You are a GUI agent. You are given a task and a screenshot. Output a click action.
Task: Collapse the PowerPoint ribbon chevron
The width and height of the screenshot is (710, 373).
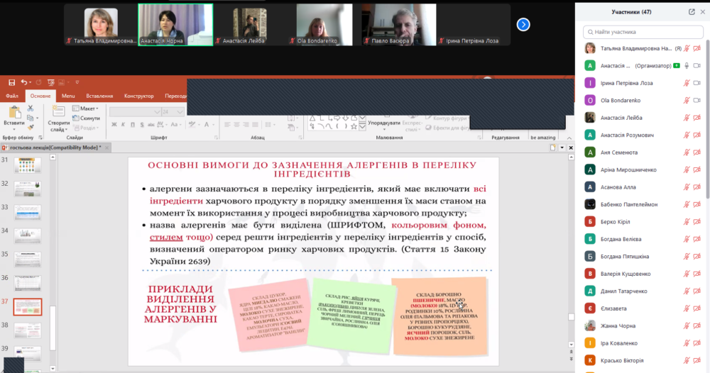[569, 138]
